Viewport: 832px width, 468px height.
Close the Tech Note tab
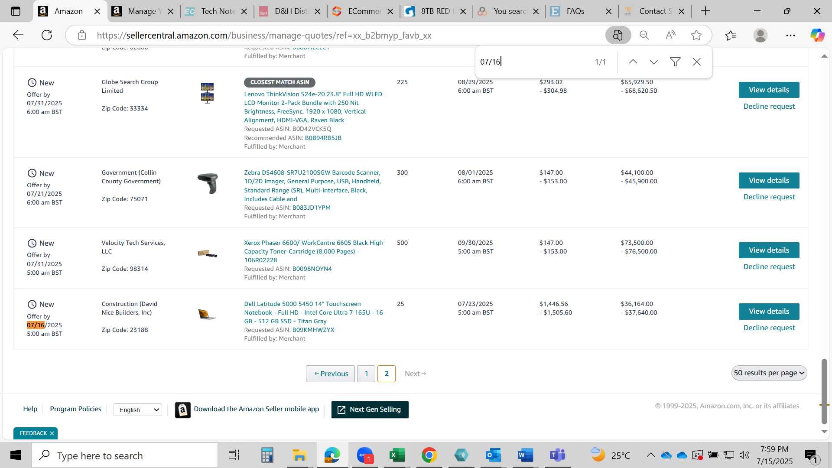pos(244,12)
